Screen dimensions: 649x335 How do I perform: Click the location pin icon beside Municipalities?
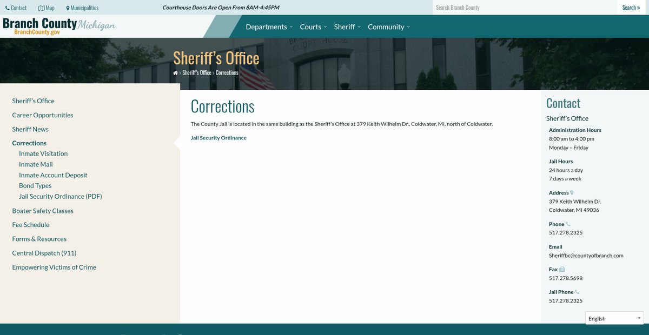point(68,8)
